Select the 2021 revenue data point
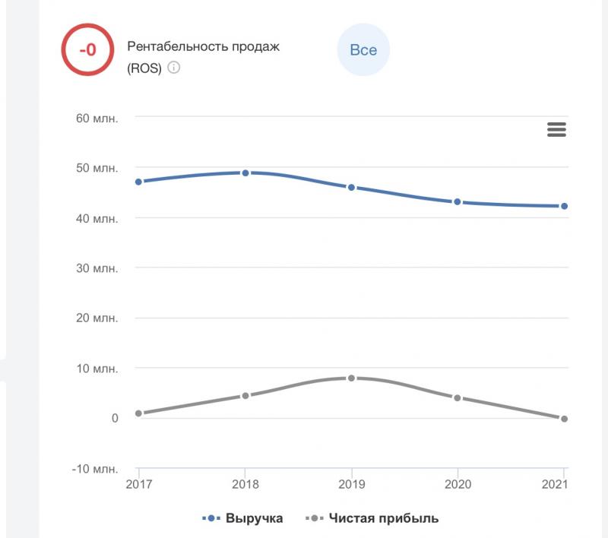608x538 pixels. pyautogui.click(x=564, y=206)
